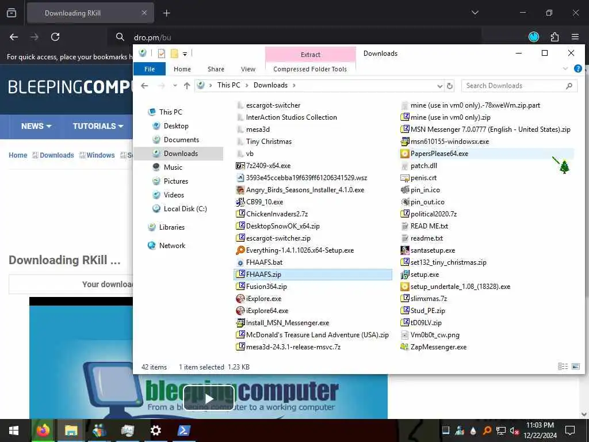Select FHAAFS.zip file
This screenshot has height=442, width=589.
click(x=313, y=275)
